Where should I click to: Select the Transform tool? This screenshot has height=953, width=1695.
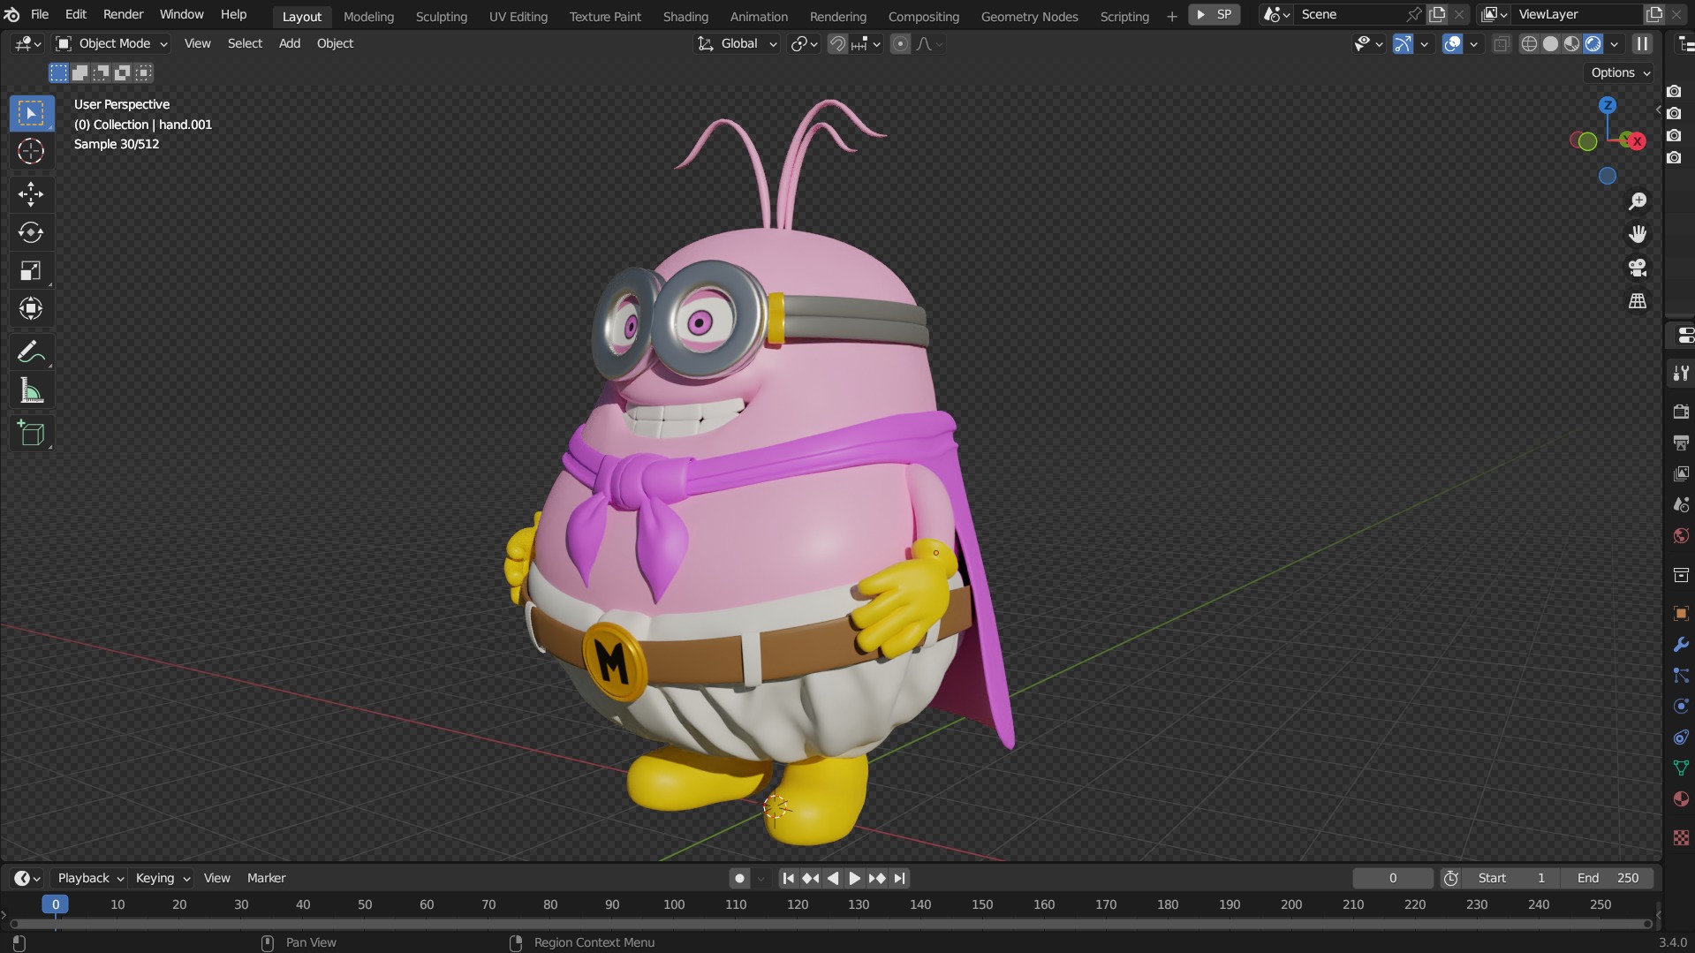(x=31, y=308)
